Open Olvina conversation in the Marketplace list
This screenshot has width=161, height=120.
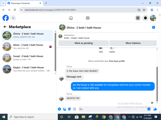tap(27, 36)
